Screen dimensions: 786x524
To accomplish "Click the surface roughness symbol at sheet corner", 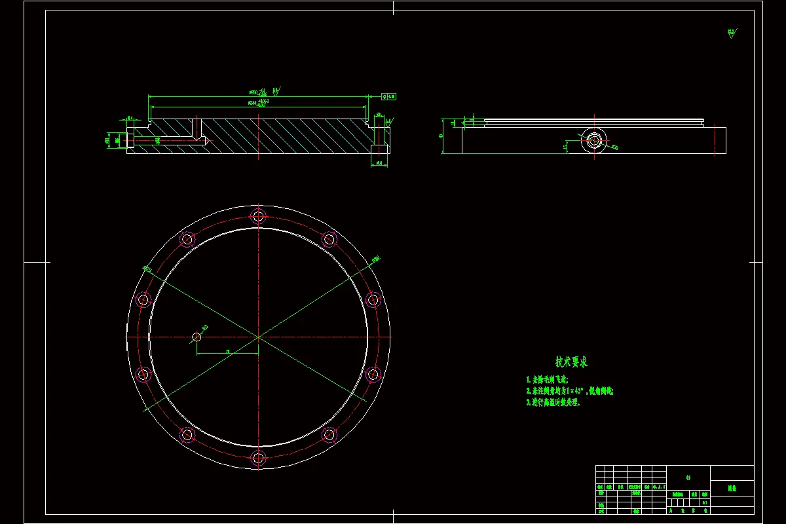I will click(x=731, y=33).
